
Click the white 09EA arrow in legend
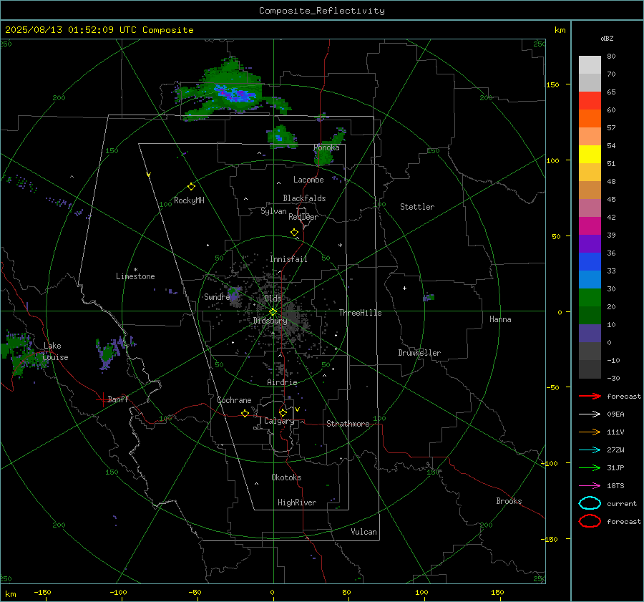(590, 414)
